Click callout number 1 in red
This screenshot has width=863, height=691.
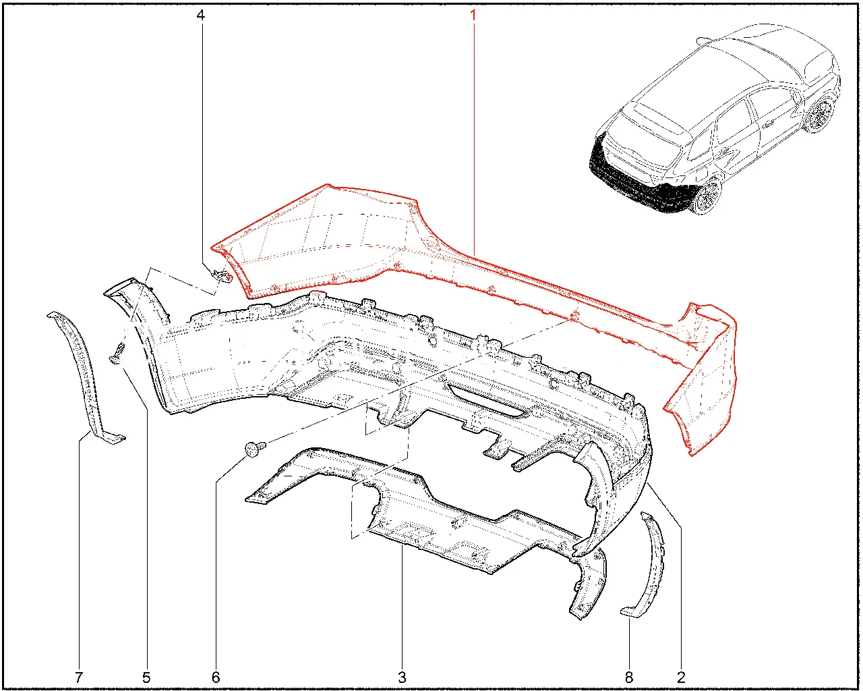473,14
